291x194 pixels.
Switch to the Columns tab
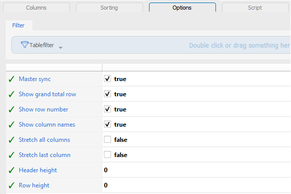(x=37, y=8)
